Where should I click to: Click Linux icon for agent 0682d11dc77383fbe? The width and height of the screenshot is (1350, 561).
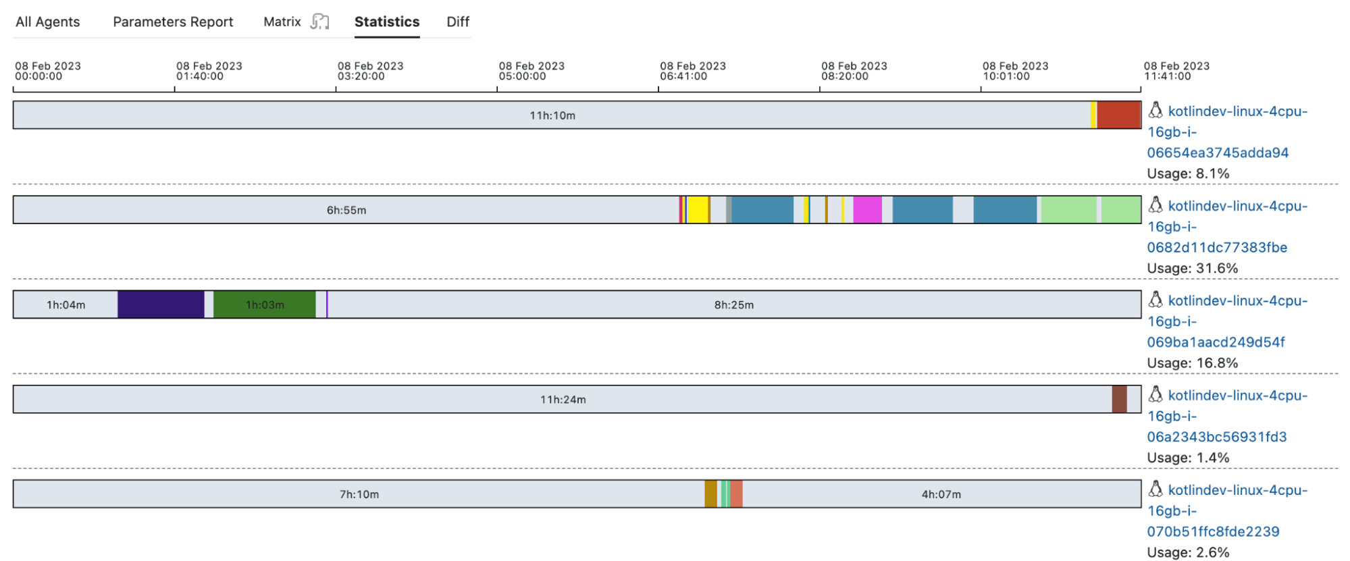[1156, 205]
